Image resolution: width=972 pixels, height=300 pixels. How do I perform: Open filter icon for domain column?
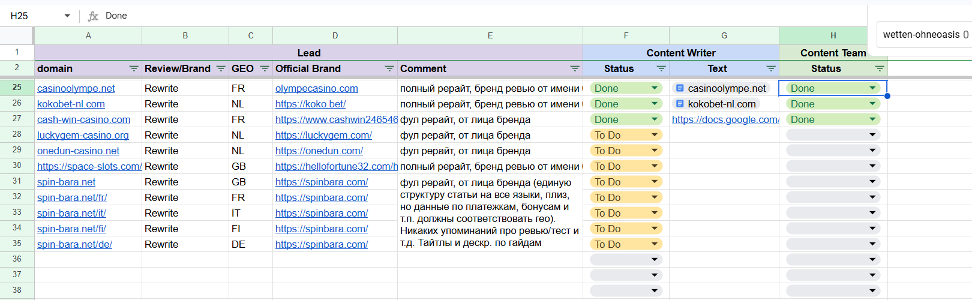pos(134,69)
